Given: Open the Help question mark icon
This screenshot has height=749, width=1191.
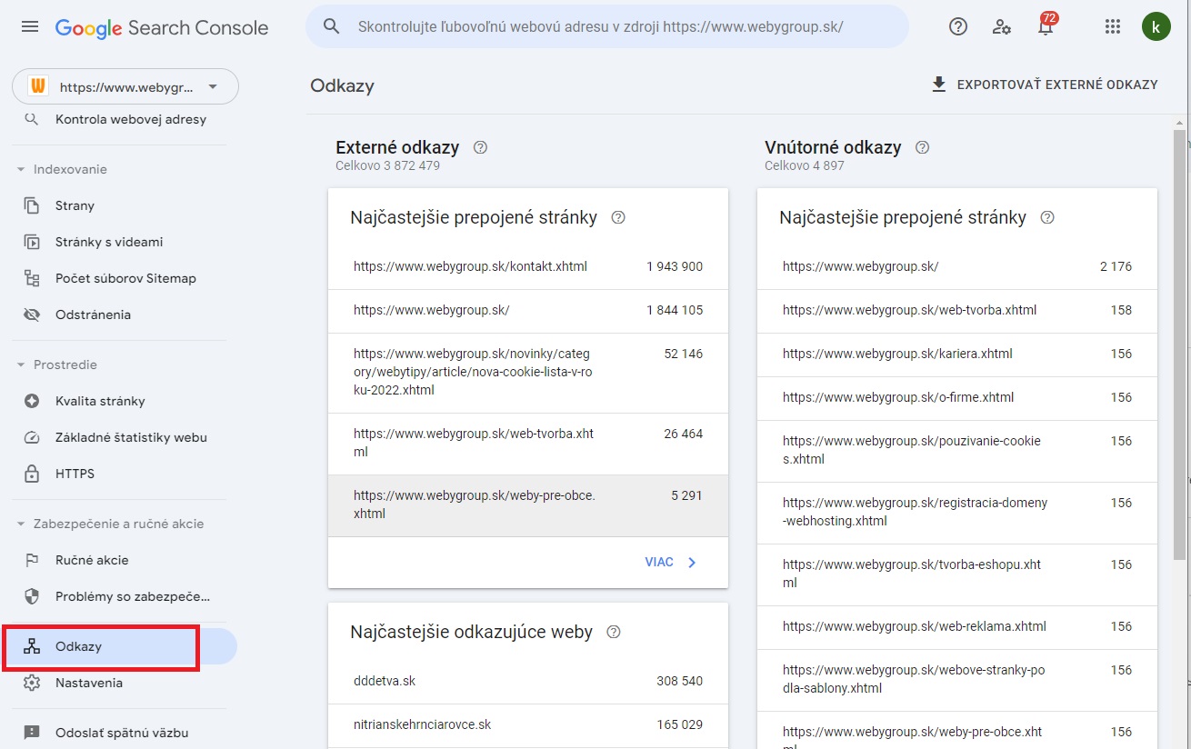Looking at the screenshot, I should click(958, 26).
